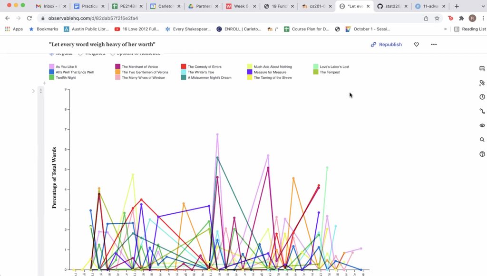Switch to the Partner Google Drive tab

pos(202,6)
